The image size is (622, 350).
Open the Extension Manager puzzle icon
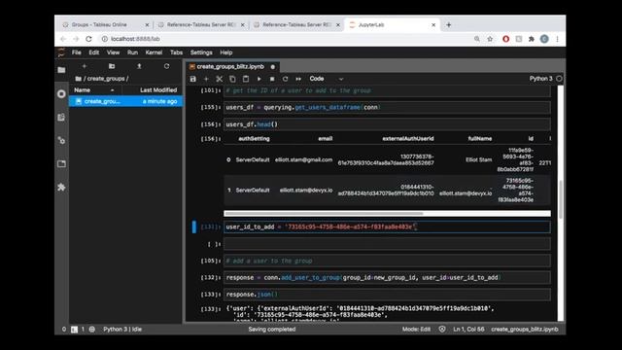point(61,187)
